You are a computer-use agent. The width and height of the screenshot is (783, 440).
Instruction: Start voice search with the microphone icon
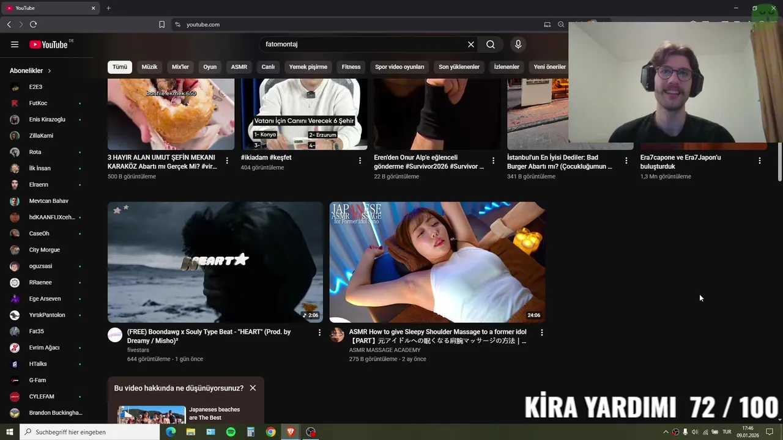click(518, 45)
